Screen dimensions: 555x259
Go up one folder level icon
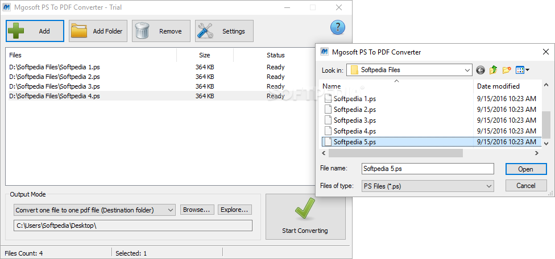click(x=494, y=70)
